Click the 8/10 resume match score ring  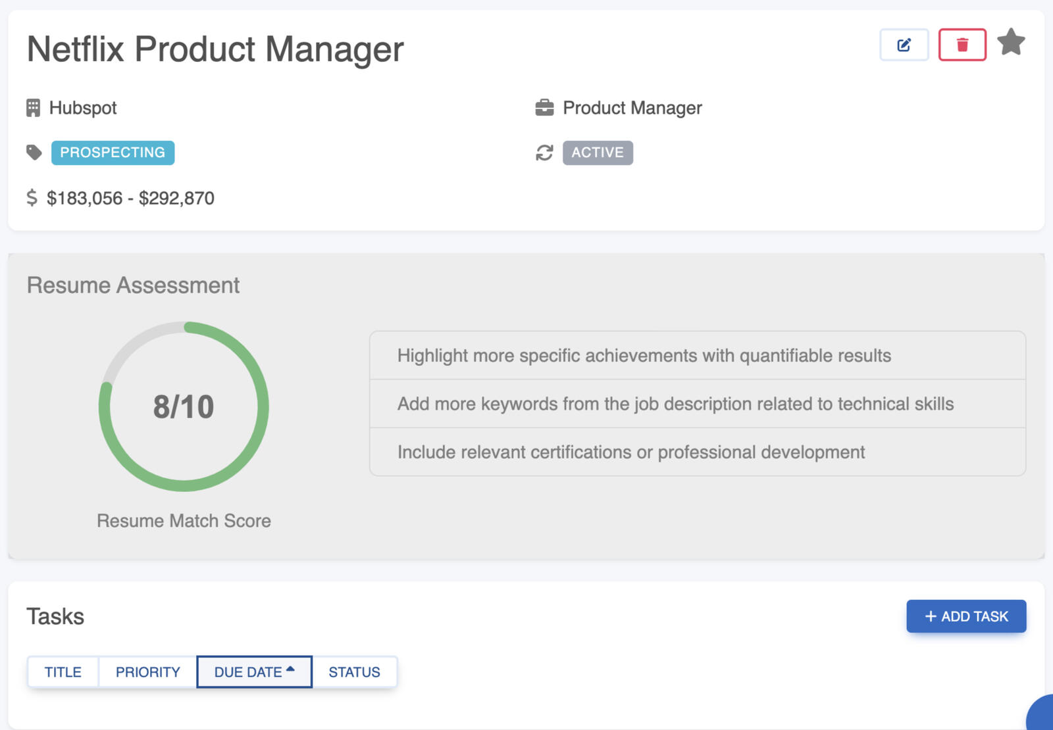point(184,406)
